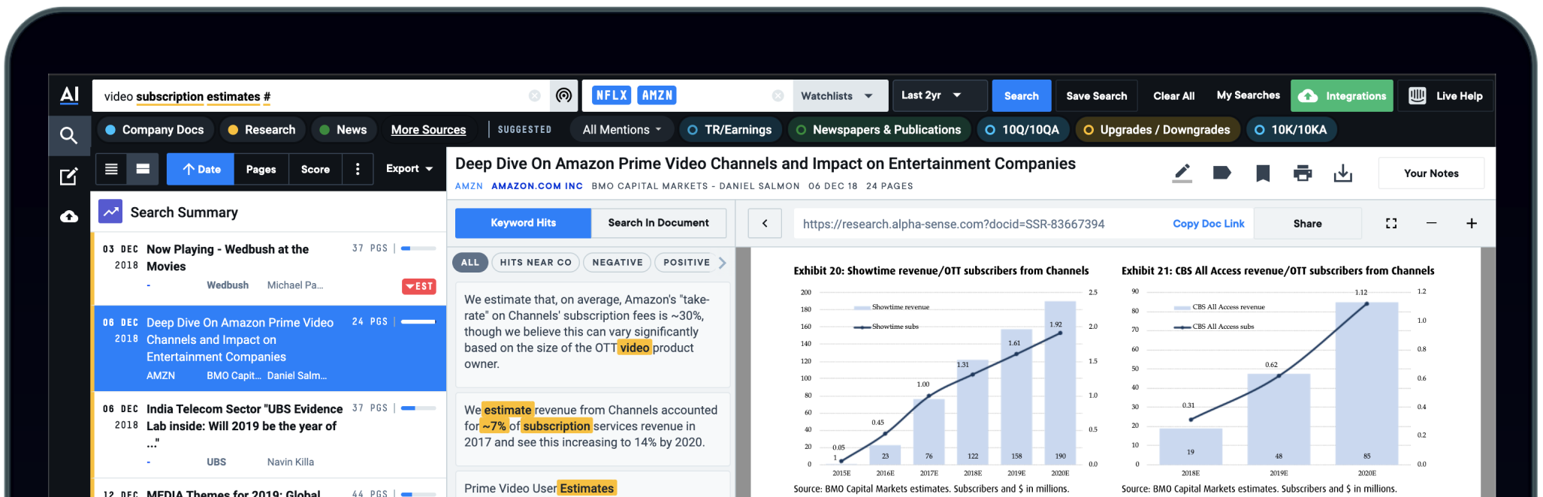Image resolution: width=1543 pixels, height=497 pixels.
Task: Click the video subscription estimates search field
Action: tap(316, 96)
